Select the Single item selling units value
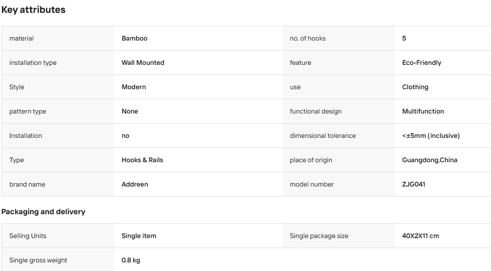 [x=139, y=236]
